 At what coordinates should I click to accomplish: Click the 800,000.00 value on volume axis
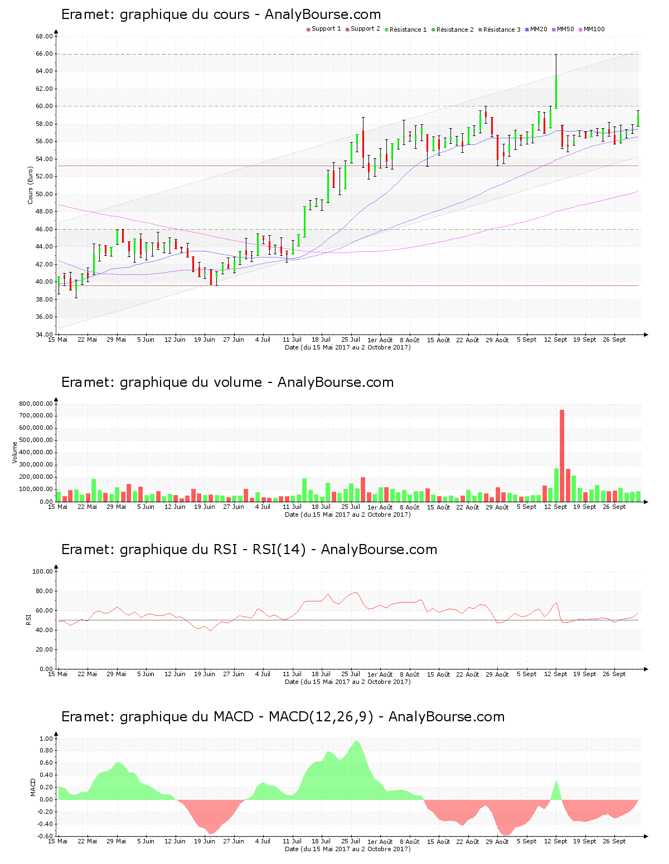(x=36, y=404)
